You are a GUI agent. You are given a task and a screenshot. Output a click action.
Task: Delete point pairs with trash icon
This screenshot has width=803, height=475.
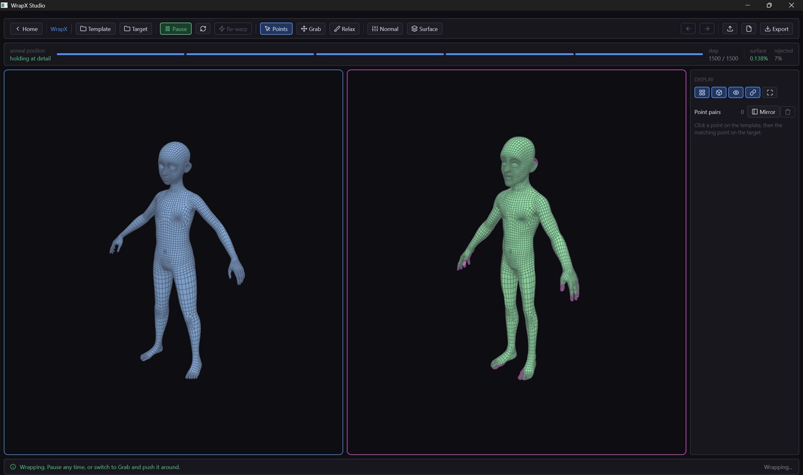coord(788,112)
